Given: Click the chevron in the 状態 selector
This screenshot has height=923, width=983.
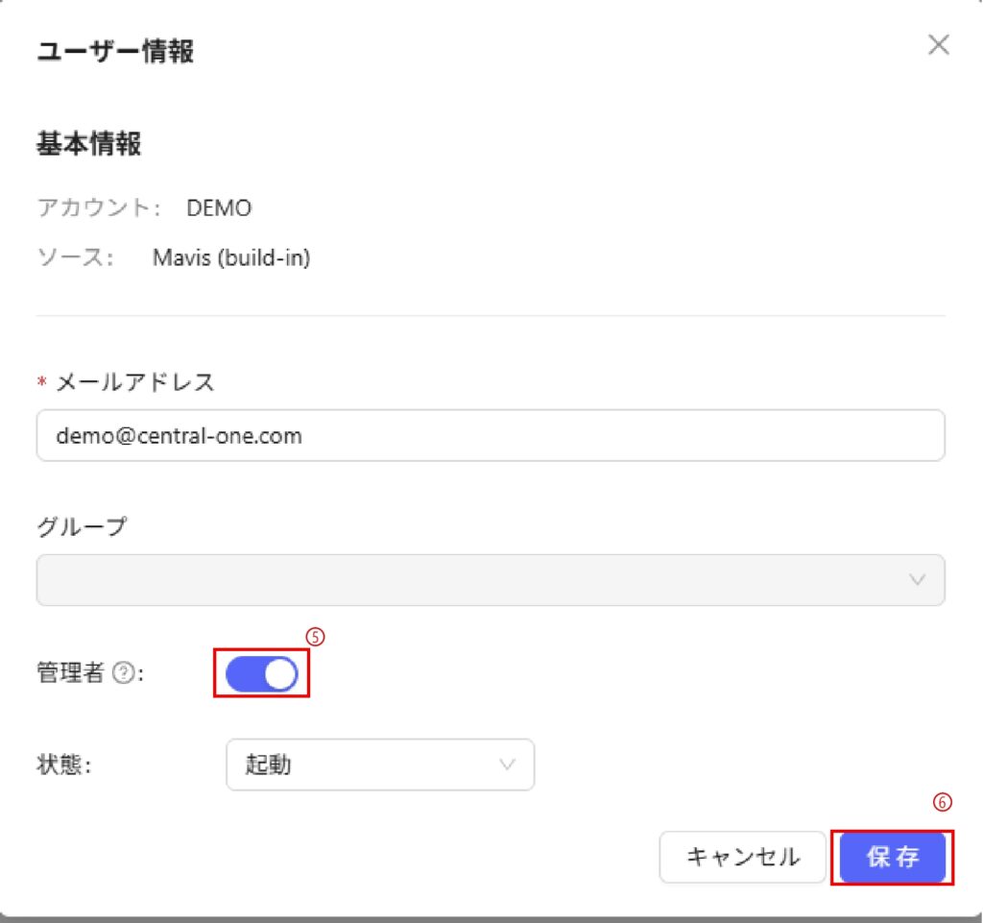Looking at the screenshot, I should coord(506,765).
